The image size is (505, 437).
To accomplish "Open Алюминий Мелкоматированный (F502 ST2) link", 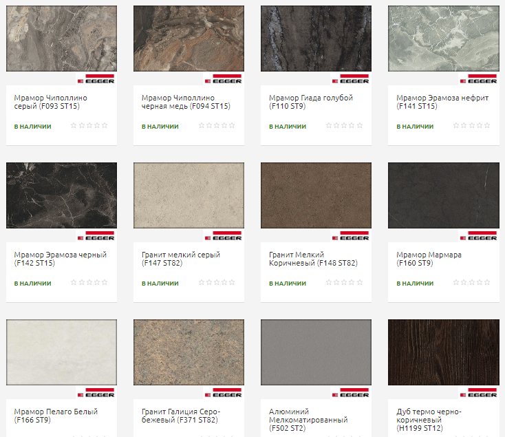I will (308, 416).
